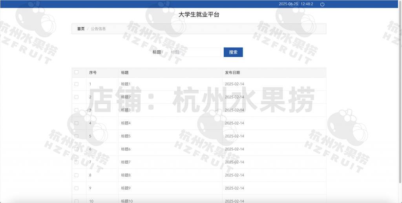Select the 标题6 cell
This screenshot has height=203, width=402.
170,149
